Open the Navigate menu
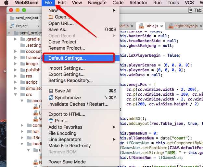203x167 pixels. pos(97,3)
